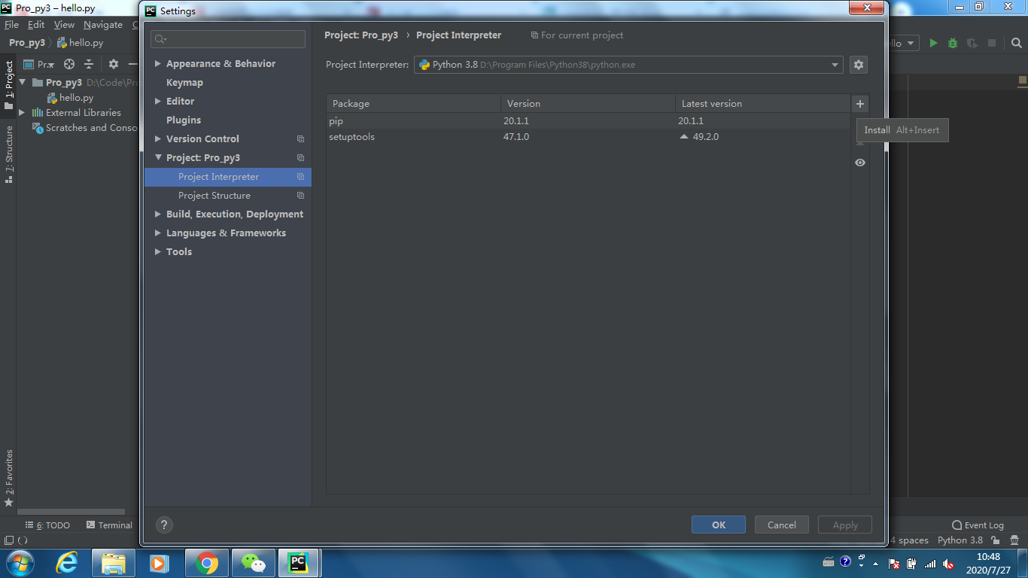
Task: Click the lock icon in status bar
Action: tap(996, 540)
